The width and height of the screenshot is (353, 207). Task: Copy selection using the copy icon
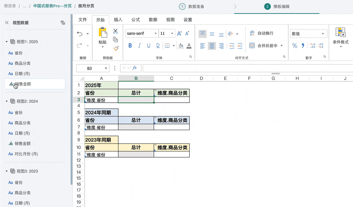point(115,40)
